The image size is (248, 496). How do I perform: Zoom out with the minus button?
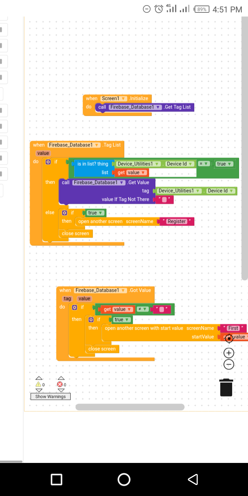[229, 364]
